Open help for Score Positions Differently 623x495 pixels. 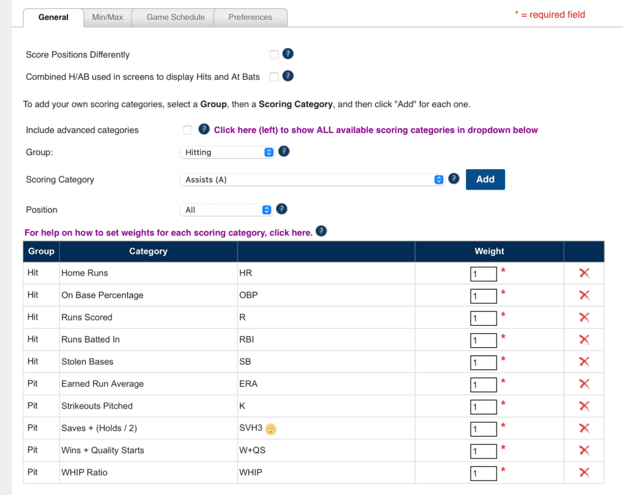pyautogui.click(x=288, y=54)
